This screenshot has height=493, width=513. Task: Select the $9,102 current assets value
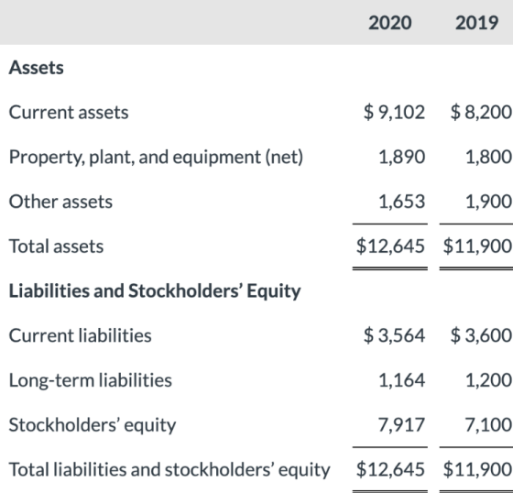tap(394, 113)
